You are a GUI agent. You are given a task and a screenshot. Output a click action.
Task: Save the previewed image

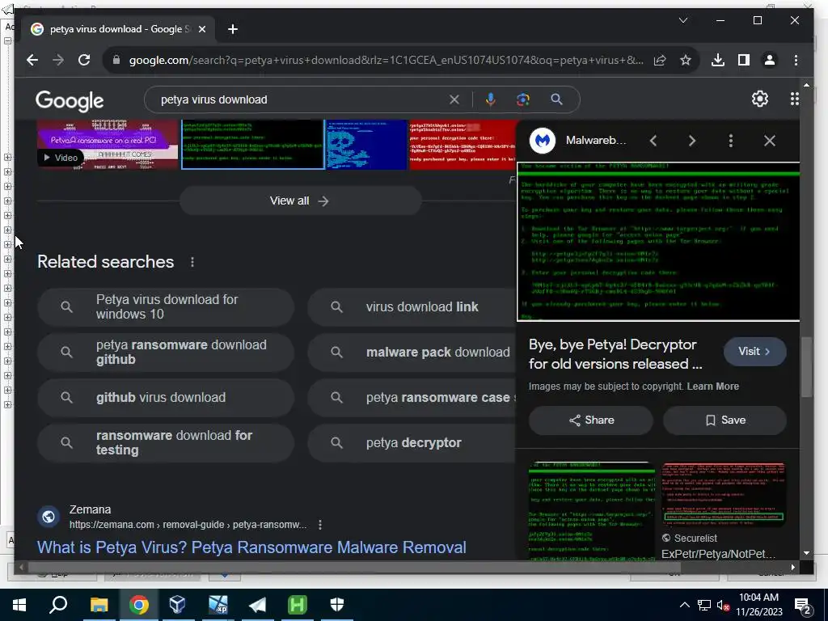tap(724, 420)
